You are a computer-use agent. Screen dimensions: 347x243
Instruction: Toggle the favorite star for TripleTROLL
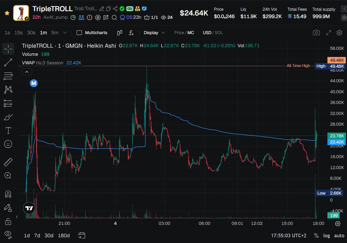tap(7, 13)
